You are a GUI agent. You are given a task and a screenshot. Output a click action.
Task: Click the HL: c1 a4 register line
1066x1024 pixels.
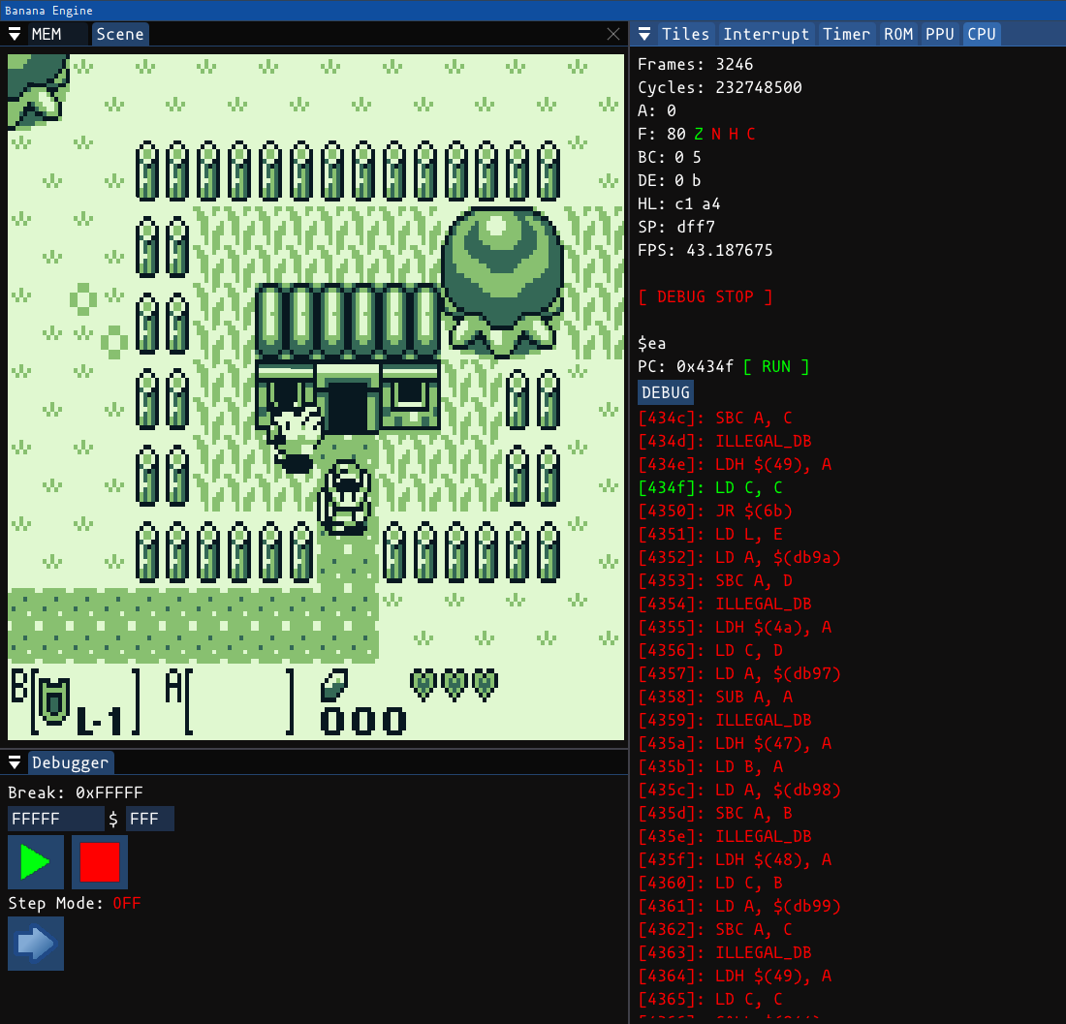[x=678, y=203]
